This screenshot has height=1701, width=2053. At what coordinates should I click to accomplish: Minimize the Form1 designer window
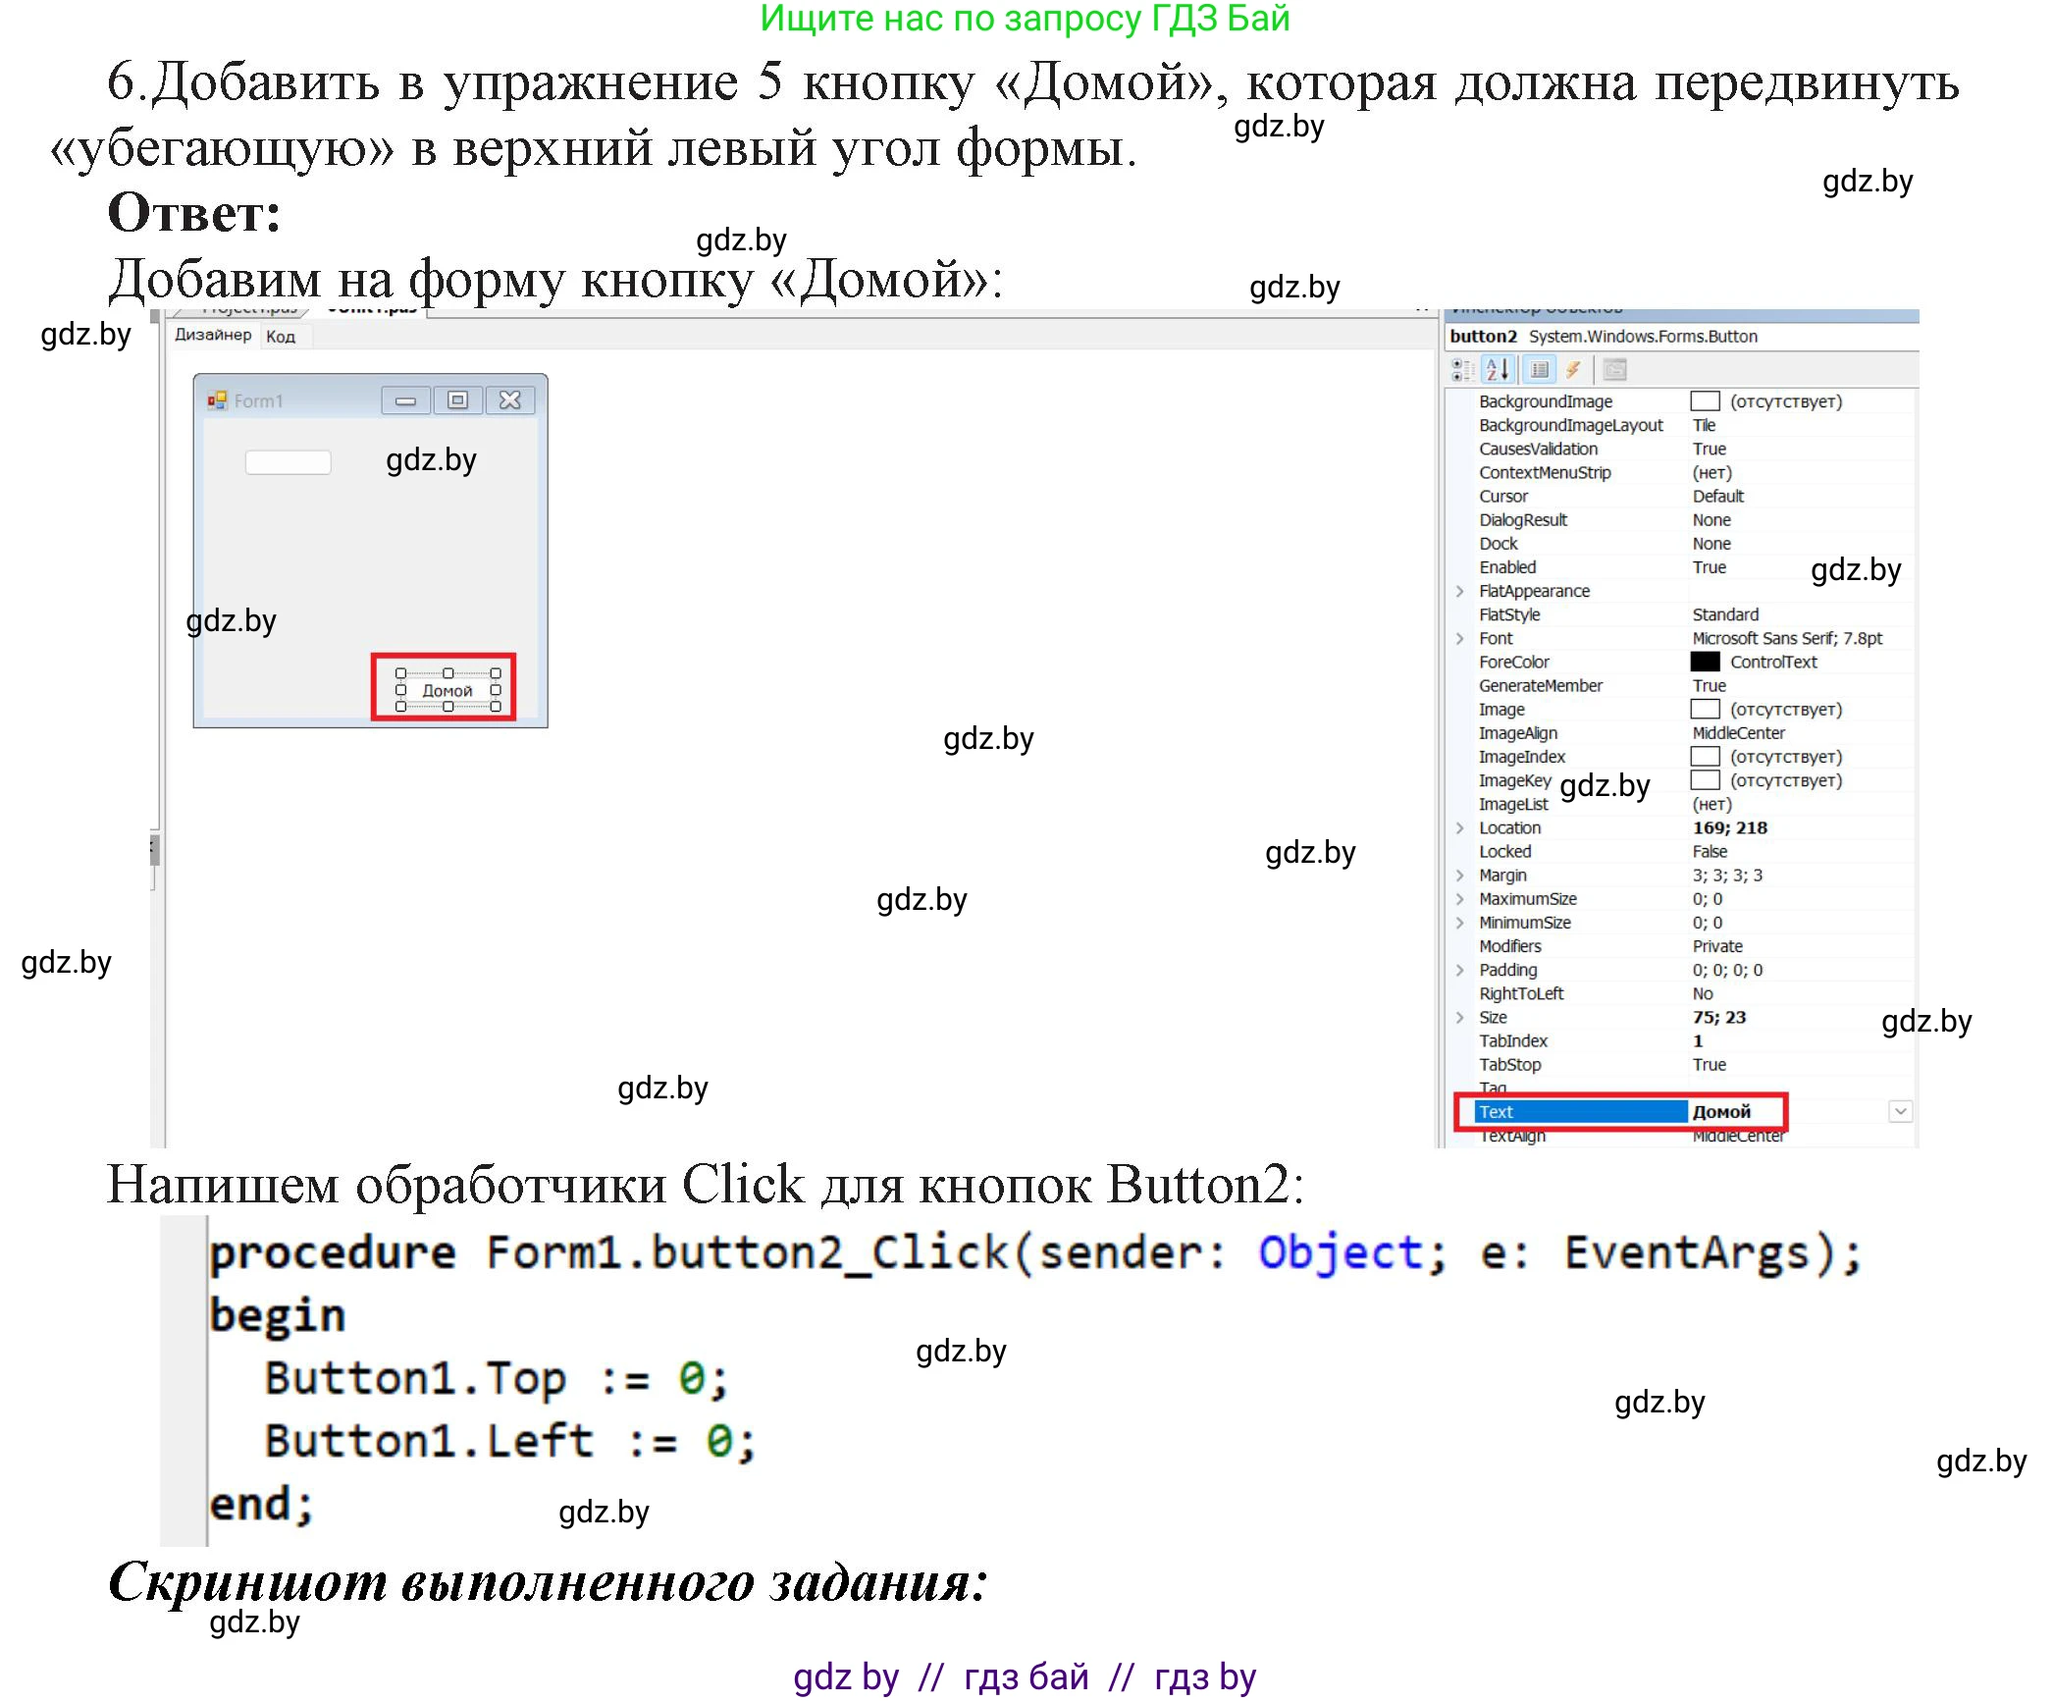click(405, 400)
